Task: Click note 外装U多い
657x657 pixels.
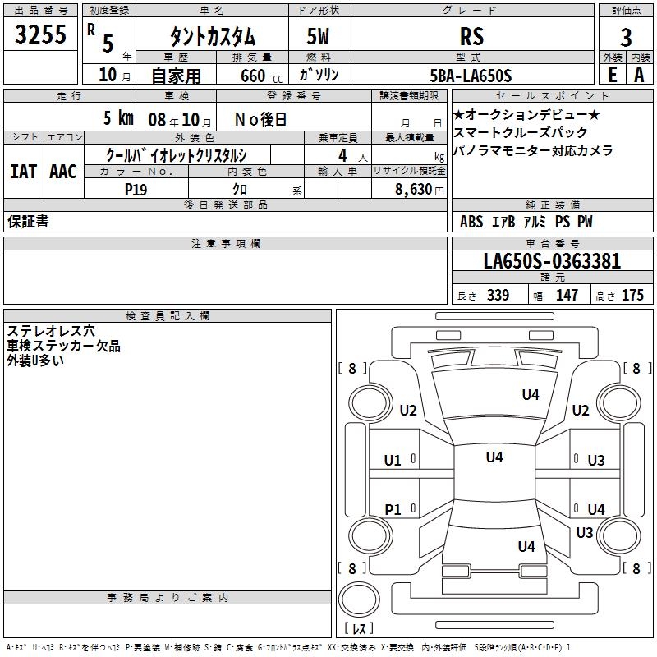Action: 35,361
